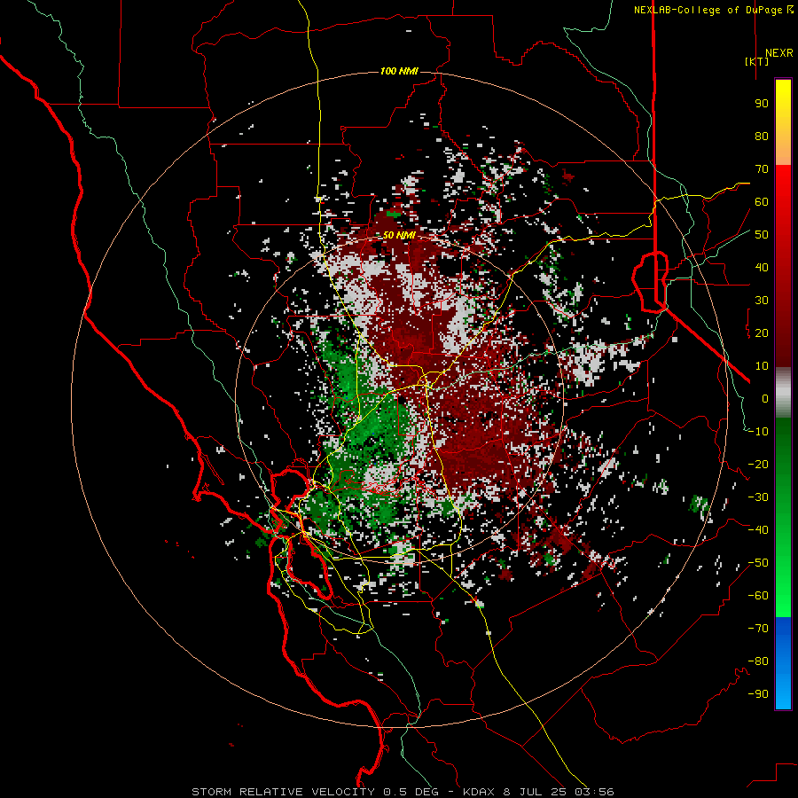
Task: Click the -20 value on the velocity scale
Action: coord(758,465)
